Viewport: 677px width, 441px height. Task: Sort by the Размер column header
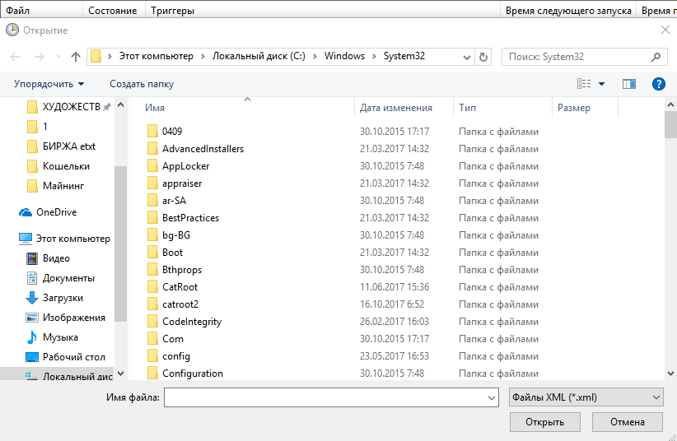574,108
